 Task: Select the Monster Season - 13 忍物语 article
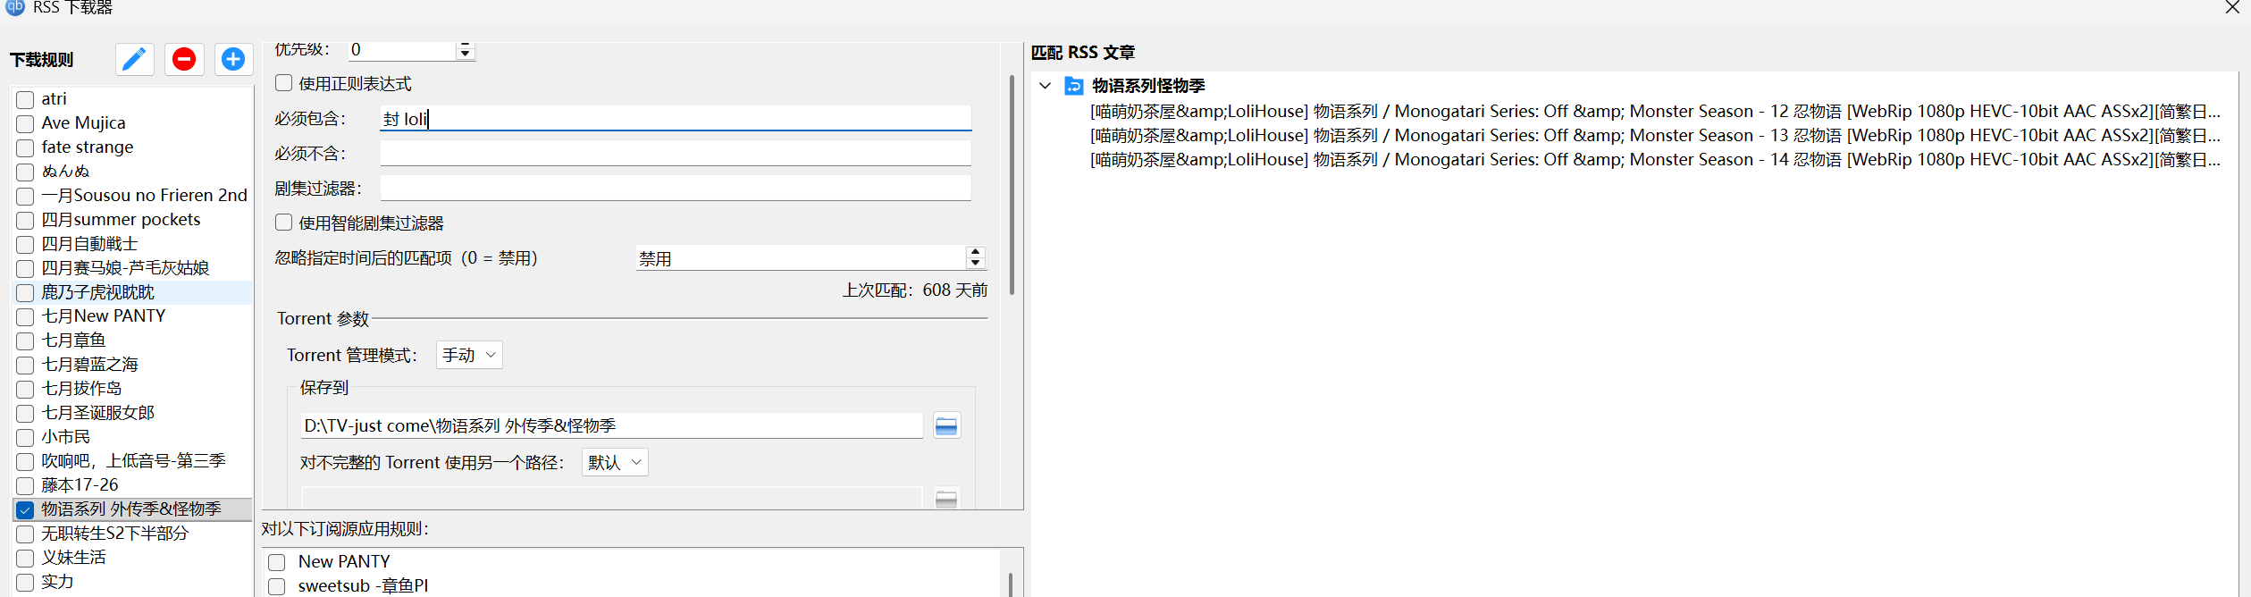pos(1655,136)
